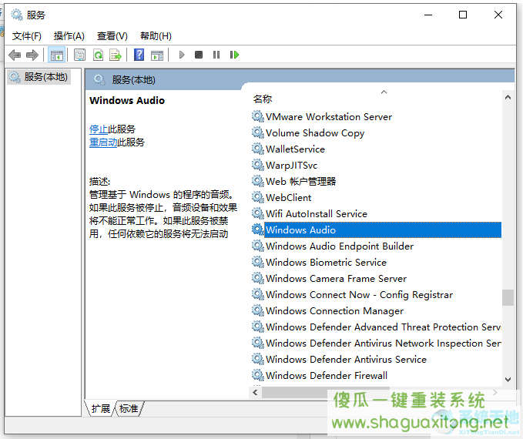Open the 文件(F) menu

[x=27, y=35]
